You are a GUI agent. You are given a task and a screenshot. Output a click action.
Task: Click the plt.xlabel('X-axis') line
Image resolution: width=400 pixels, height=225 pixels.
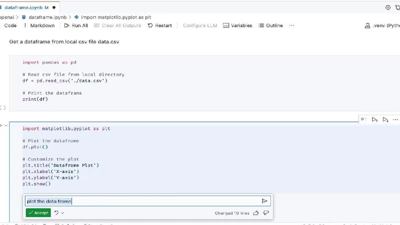(x=51, y=171)
